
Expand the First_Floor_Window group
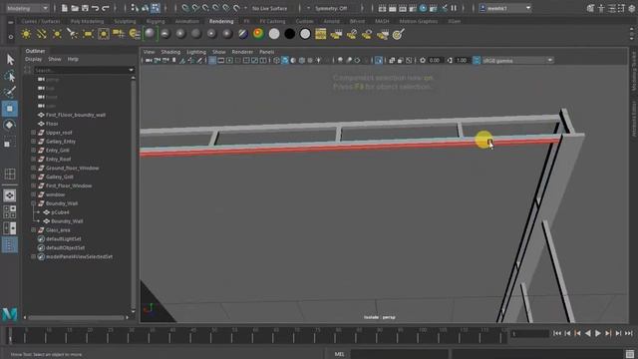[x=33, y=185]
